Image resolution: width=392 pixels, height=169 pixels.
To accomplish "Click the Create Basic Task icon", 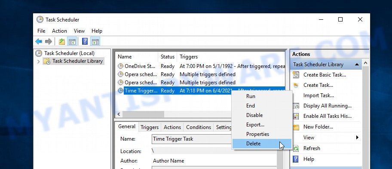I will (x=296, y=75).
